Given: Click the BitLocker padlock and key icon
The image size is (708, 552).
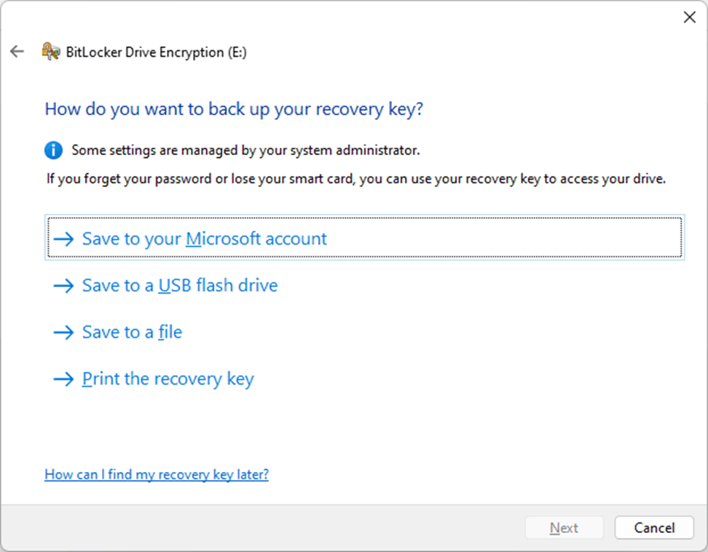Looking at the screenshot, I should 50,52.
